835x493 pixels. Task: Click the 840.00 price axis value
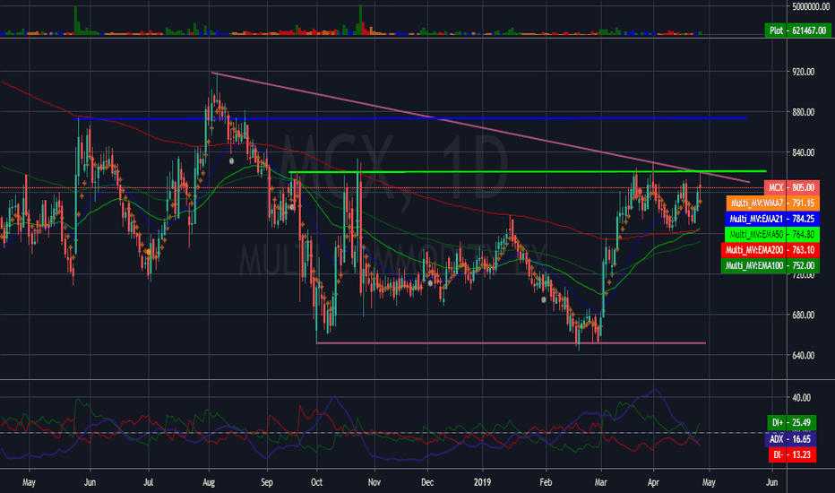(803, 153)
